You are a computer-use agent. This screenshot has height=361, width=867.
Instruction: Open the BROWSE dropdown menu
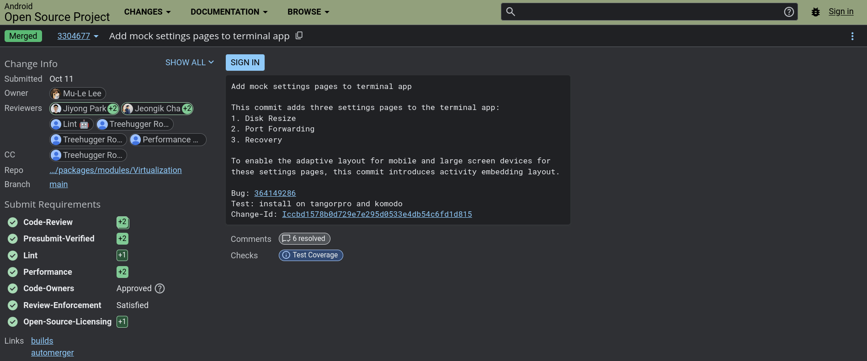coord(309,12)
